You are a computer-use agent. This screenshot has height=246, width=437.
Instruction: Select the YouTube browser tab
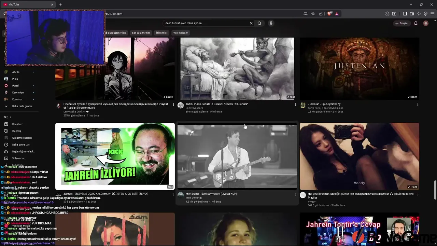pyautogui.click(x=29, y=4)
